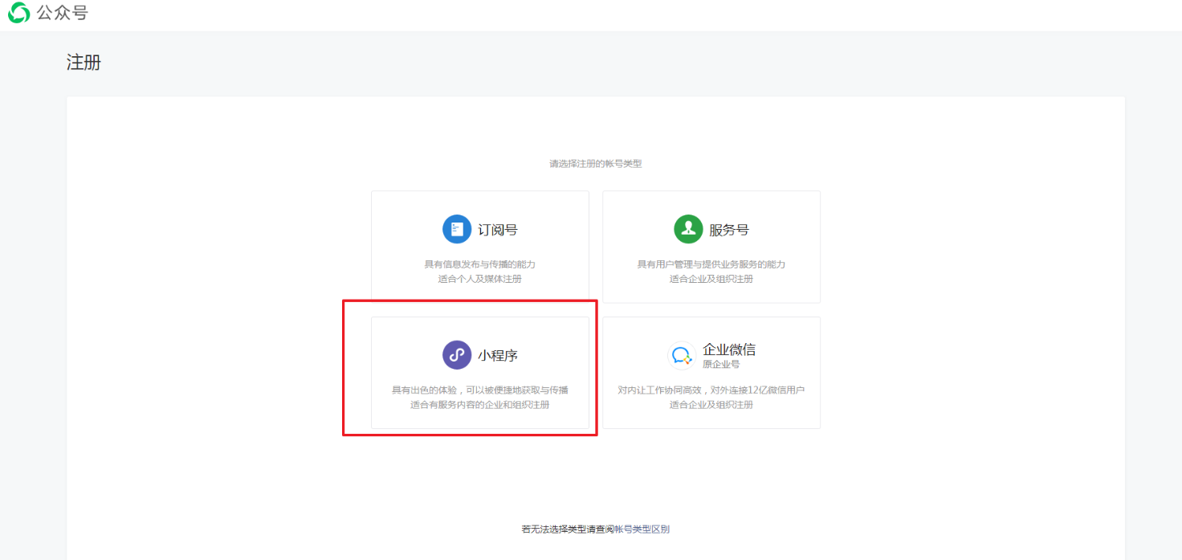Click 适合企业及组织注册 under 服务号
1182x560 pixels.
711,279
